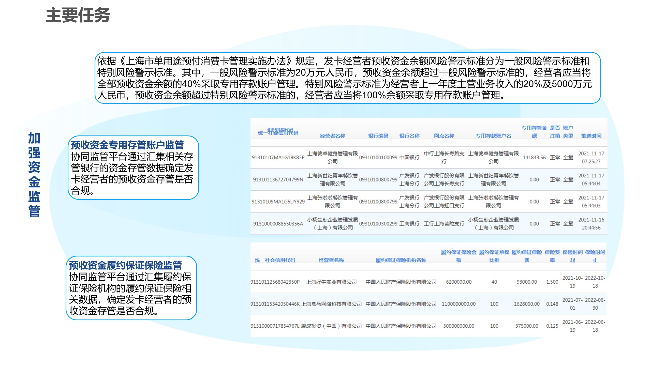Viewport: 651px width, 366px height.
Task: Click the 银行编码 column header
Action: click(x=378, y=136)
